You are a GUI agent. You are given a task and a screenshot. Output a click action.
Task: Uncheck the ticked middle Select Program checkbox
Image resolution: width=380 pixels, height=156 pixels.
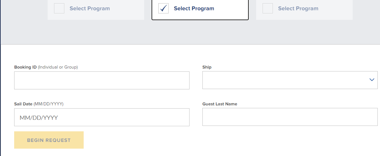click(x=163, y=8)
